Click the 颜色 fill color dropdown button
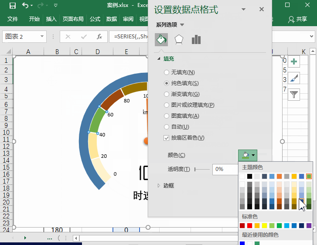This screenshot has width=317, height=245. [248, 155]
